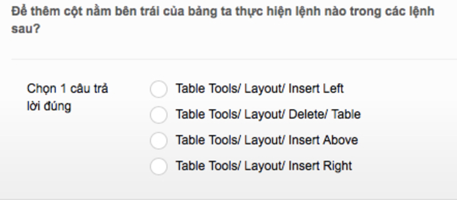The image size is (457, 200).
Task: Click 'Table Tools/' in the Delete answer
Action: [208, 114]
